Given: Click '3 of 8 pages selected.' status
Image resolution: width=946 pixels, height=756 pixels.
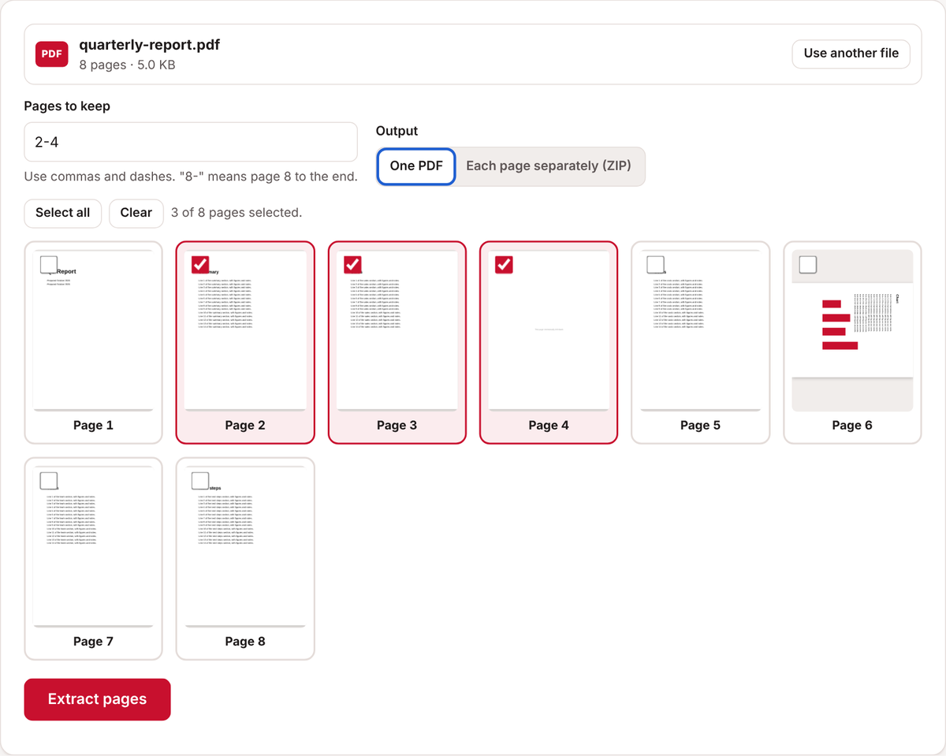Looking at the screenshot, I should pyautogui.click(x=236, y=213).
